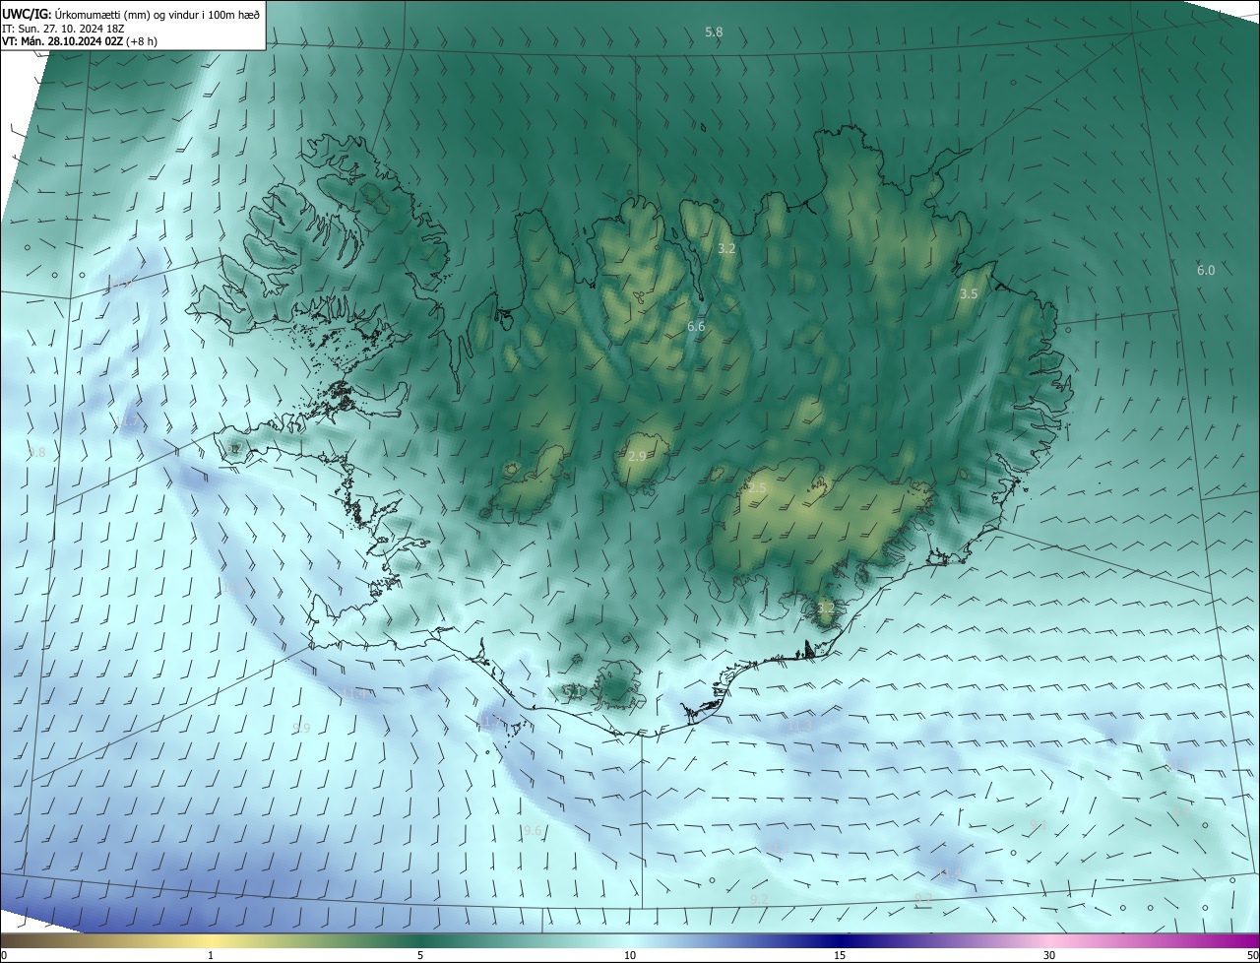Click the 2.9 value label on the map

coord(637,456)
